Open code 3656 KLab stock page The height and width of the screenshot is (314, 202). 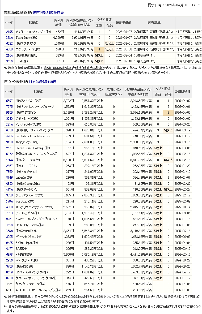9,61
